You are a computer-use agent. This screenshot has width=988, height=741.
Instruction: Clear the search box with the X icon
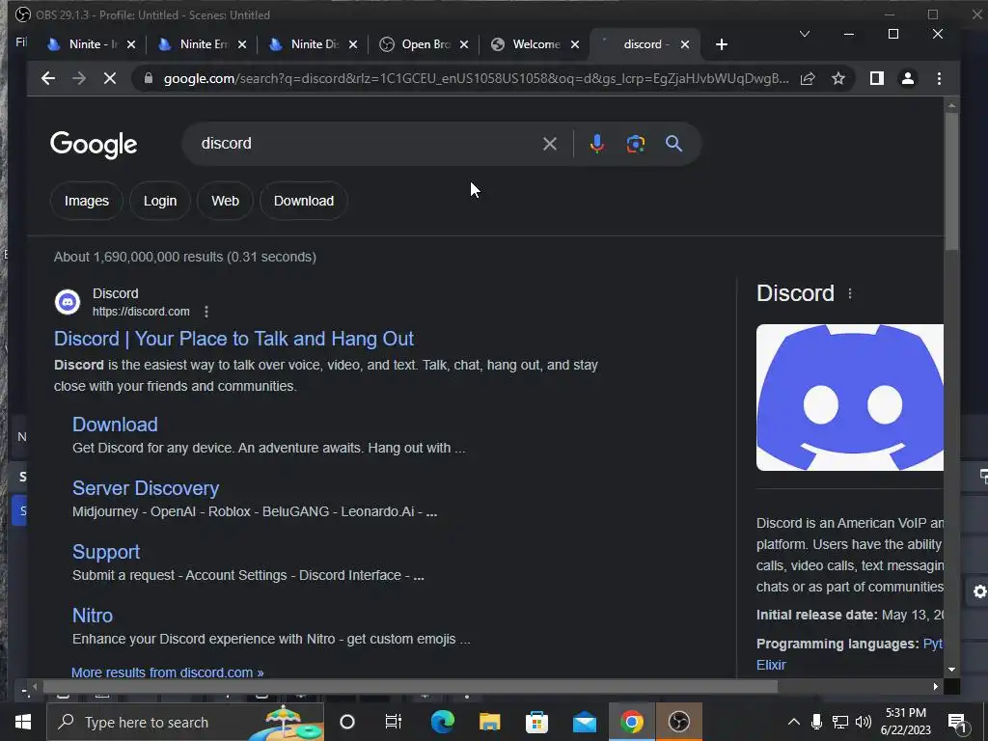[549, 144]
